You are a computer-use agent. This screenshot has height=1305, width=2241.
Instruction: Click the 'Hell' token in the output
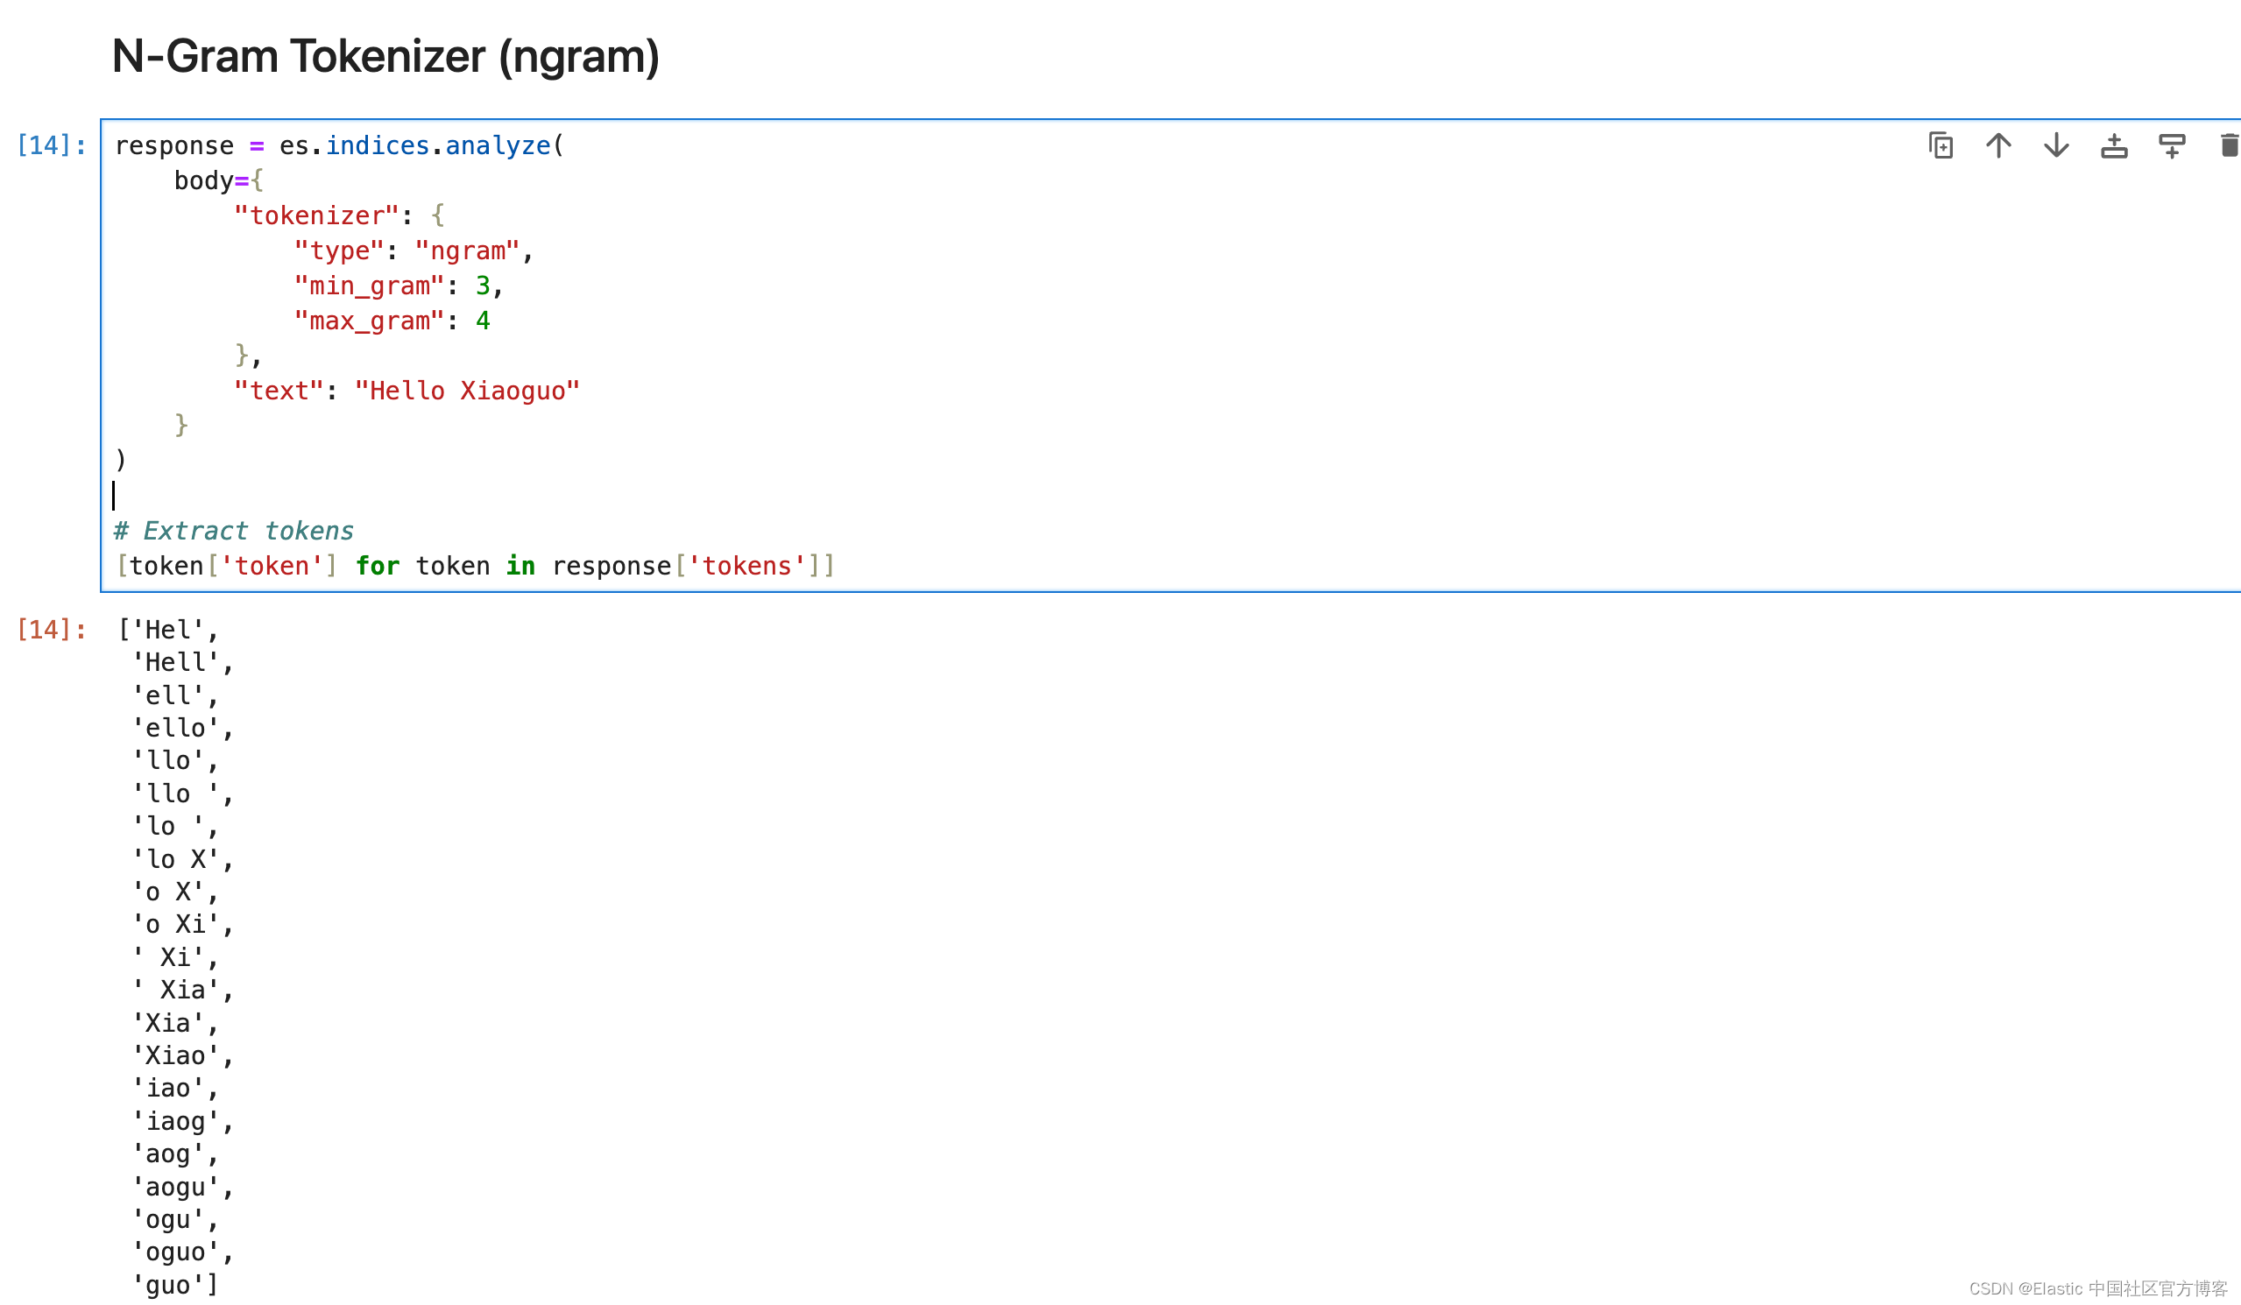point(175,662)
